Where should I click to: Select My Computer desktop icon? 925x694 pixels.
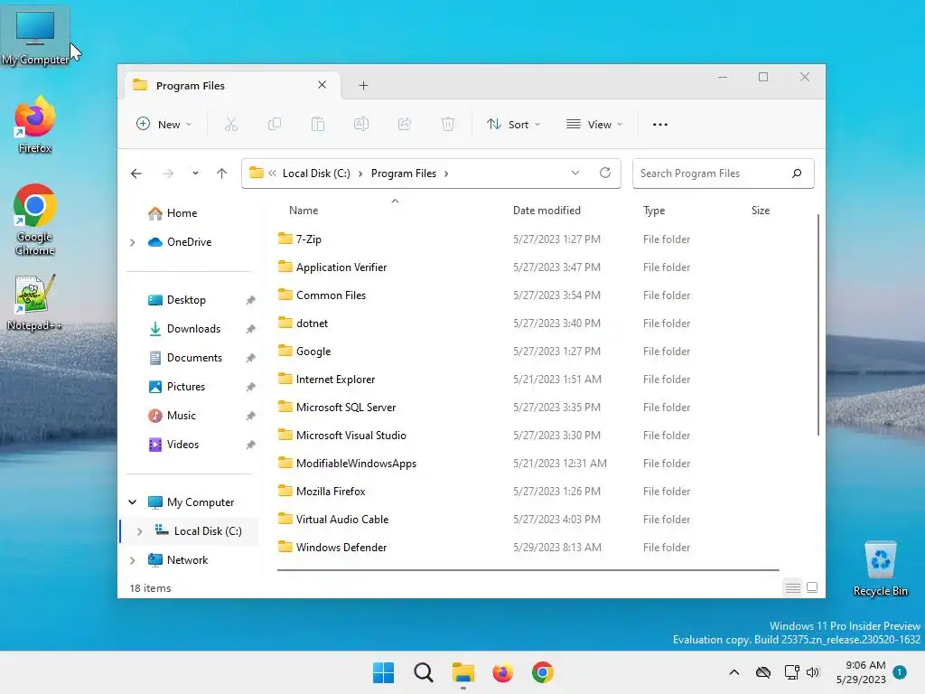click(35, 36)
